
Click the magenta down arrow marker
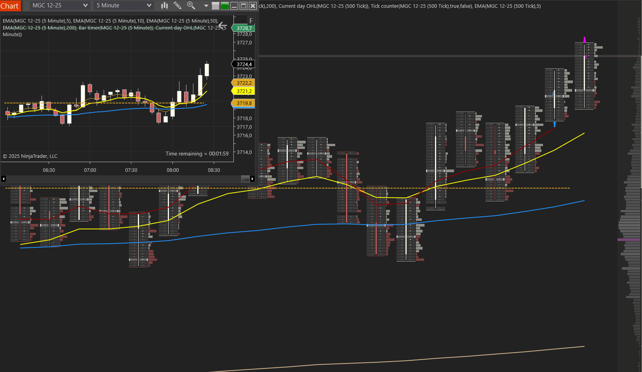pos(585,40)
